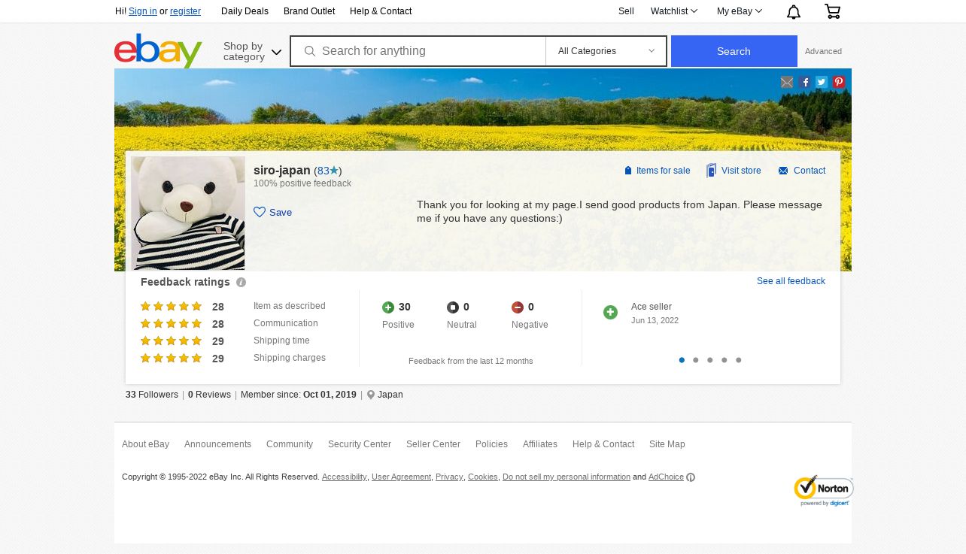Click the Visit store icon
This screenshot has width=966, height=554.
[711, 171]
